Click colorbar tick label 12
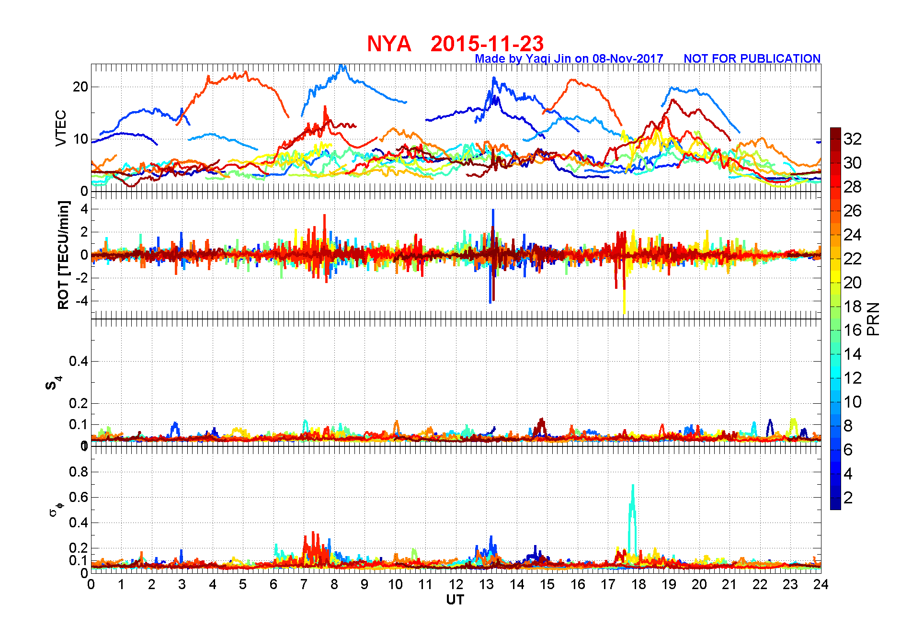The height and width of the screenshot is (637, 912). click(853, 378)
